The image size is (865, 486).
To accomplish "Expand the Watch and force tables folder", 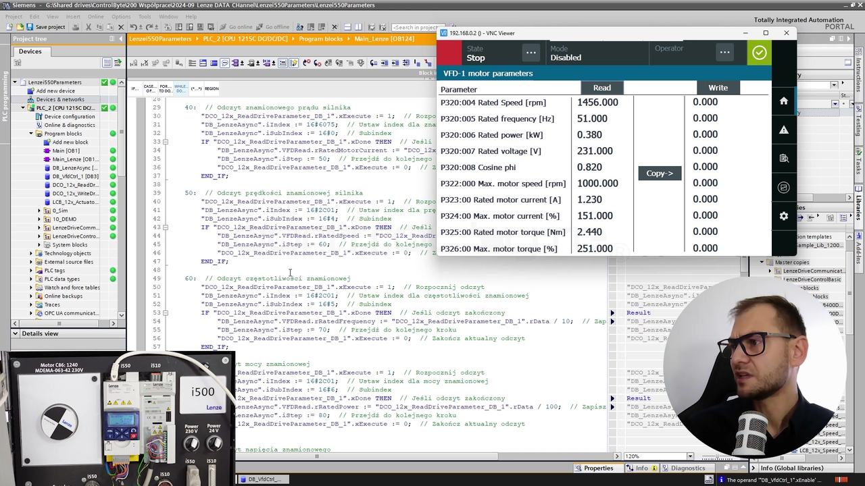I will pyautogui.click(x=31, y=288).
